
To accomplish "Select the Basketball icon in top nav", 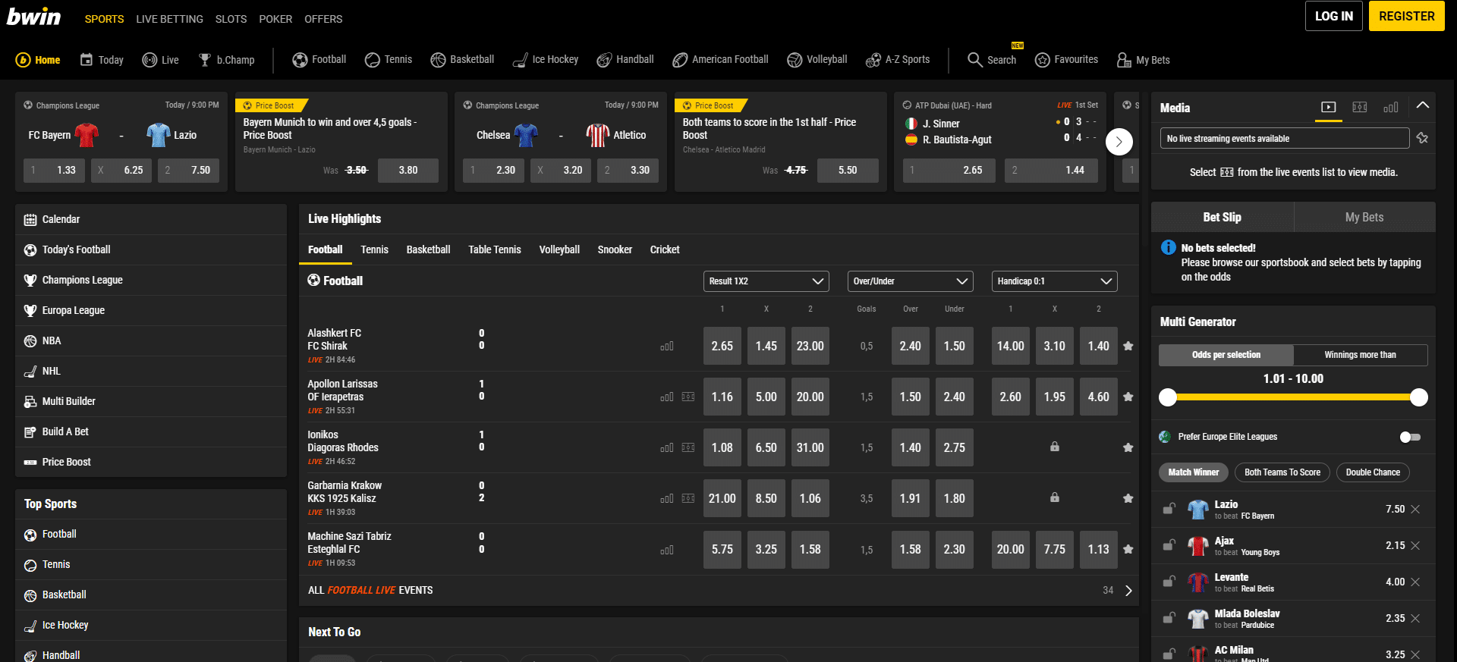I will 438,60.
